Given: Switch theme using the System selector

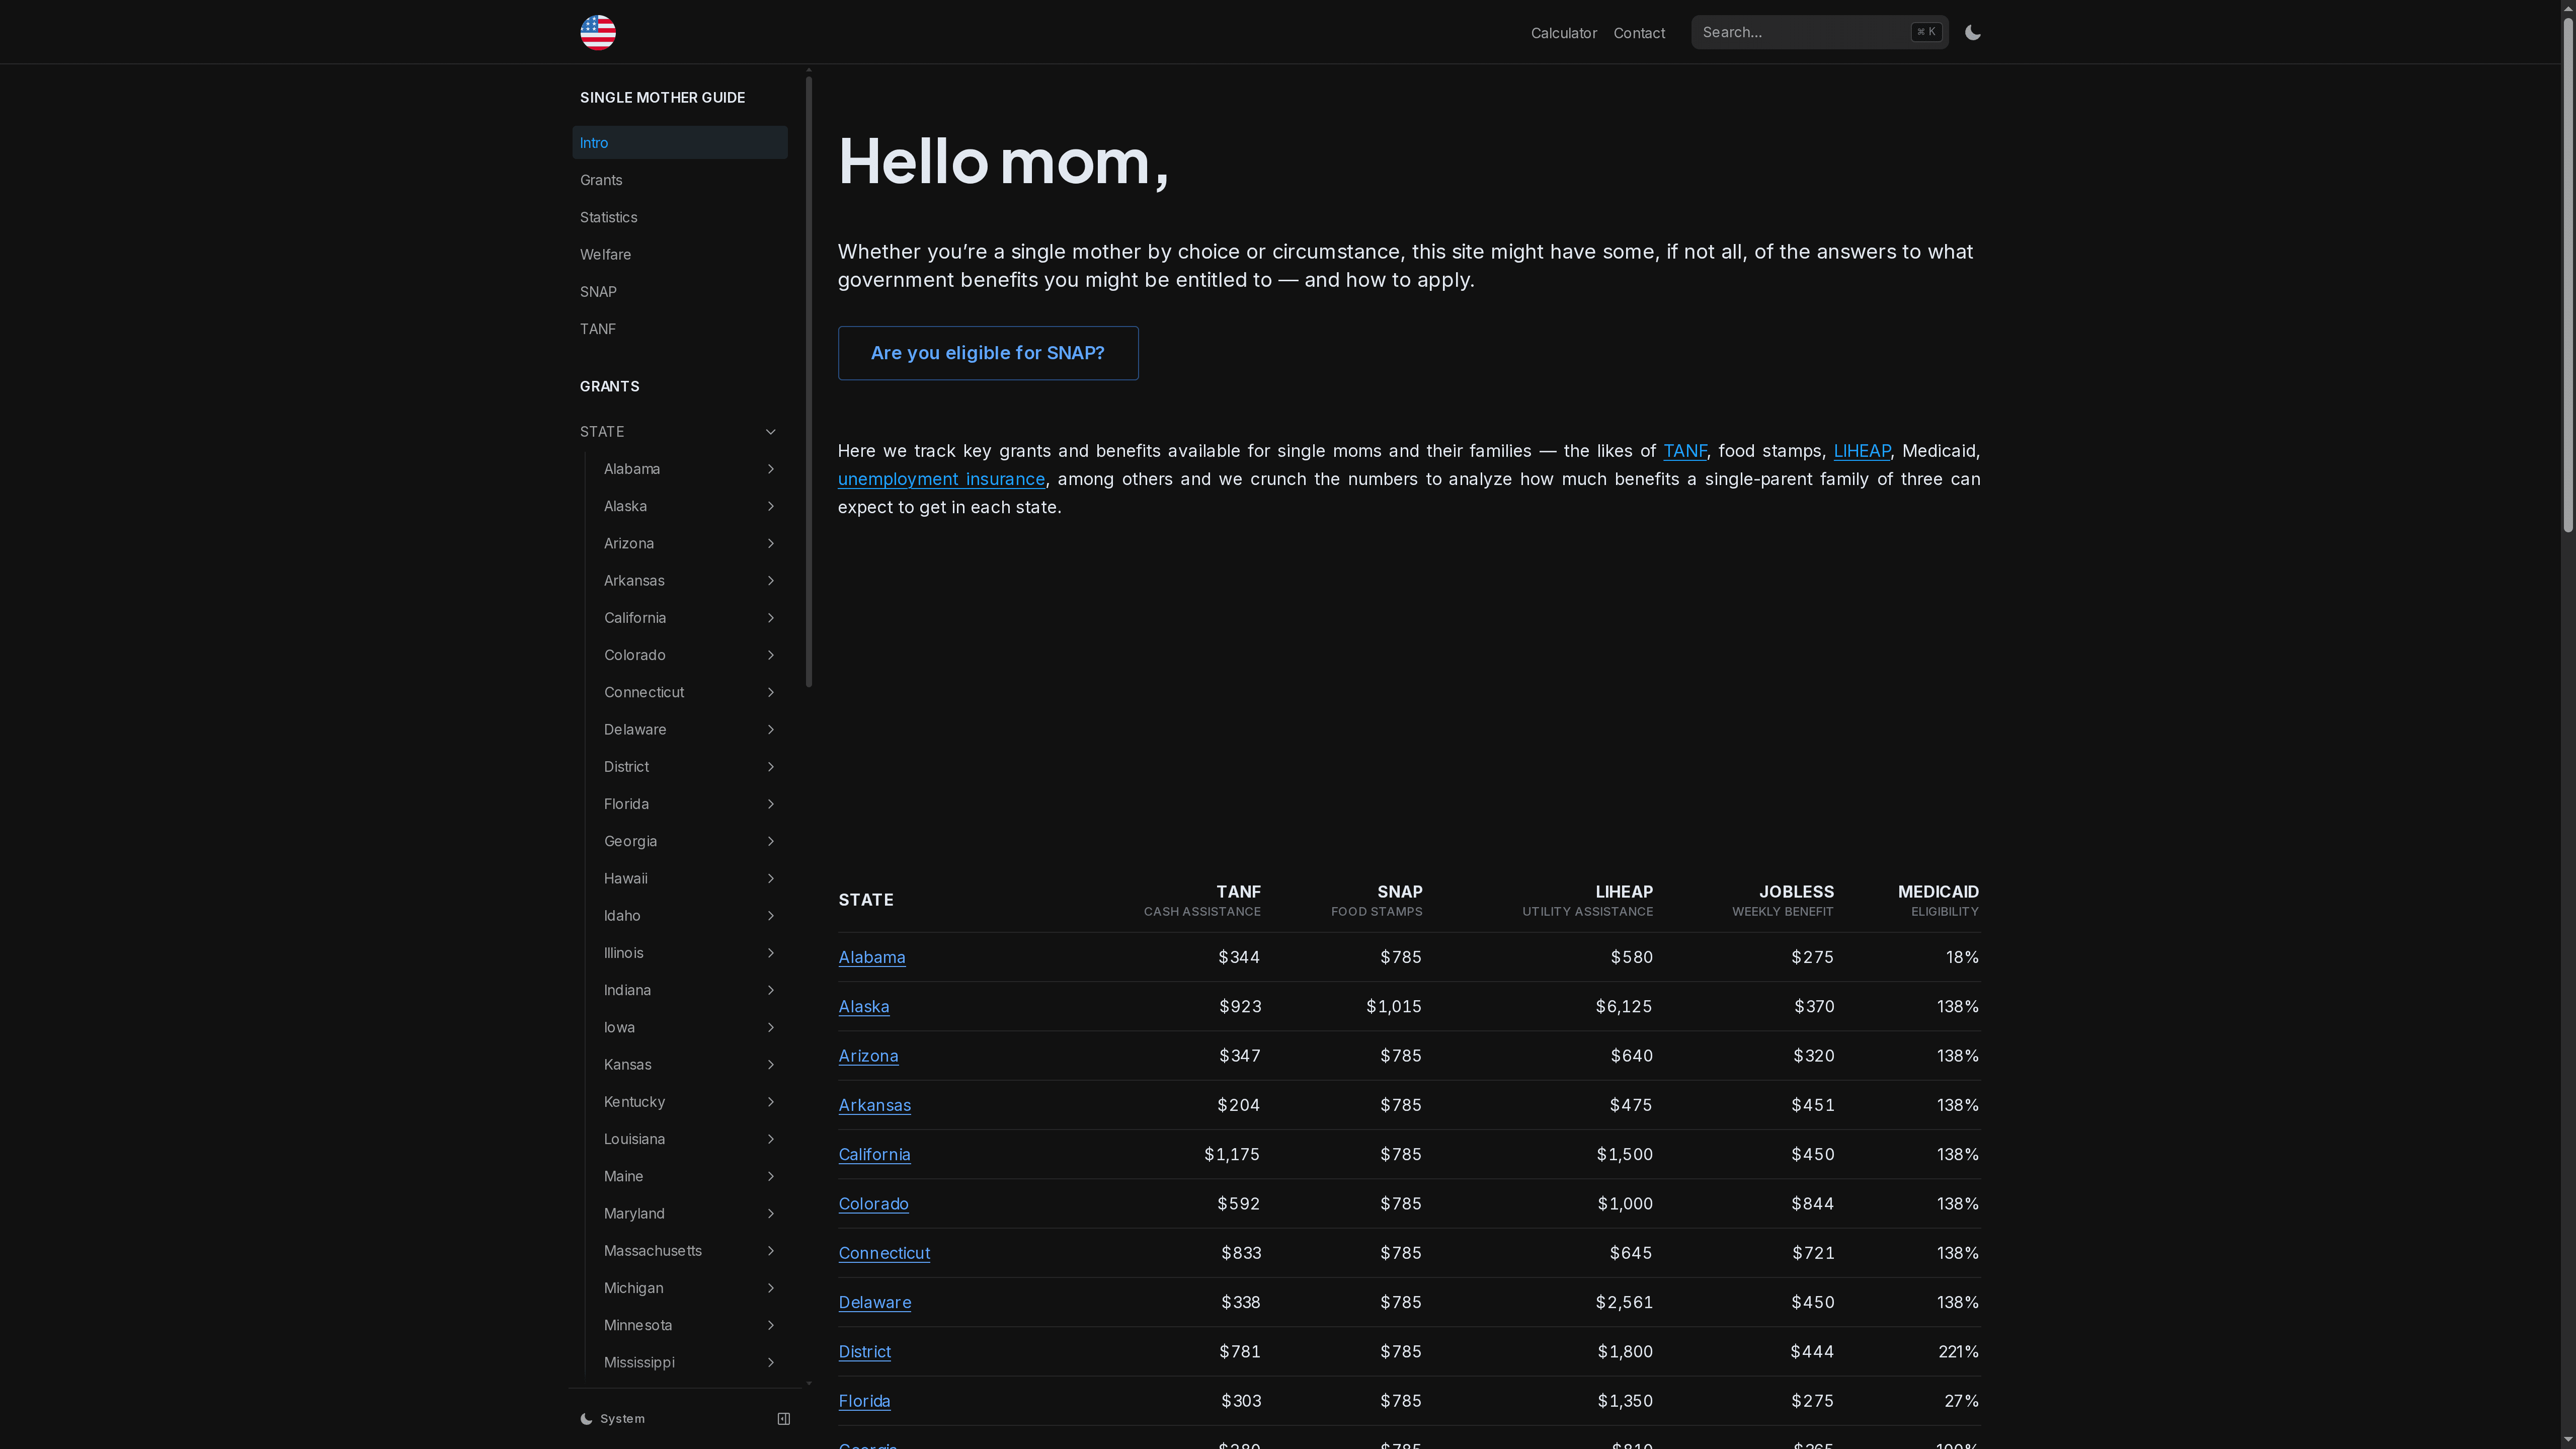Looking at the screenshot, I should click(613, 1418).
